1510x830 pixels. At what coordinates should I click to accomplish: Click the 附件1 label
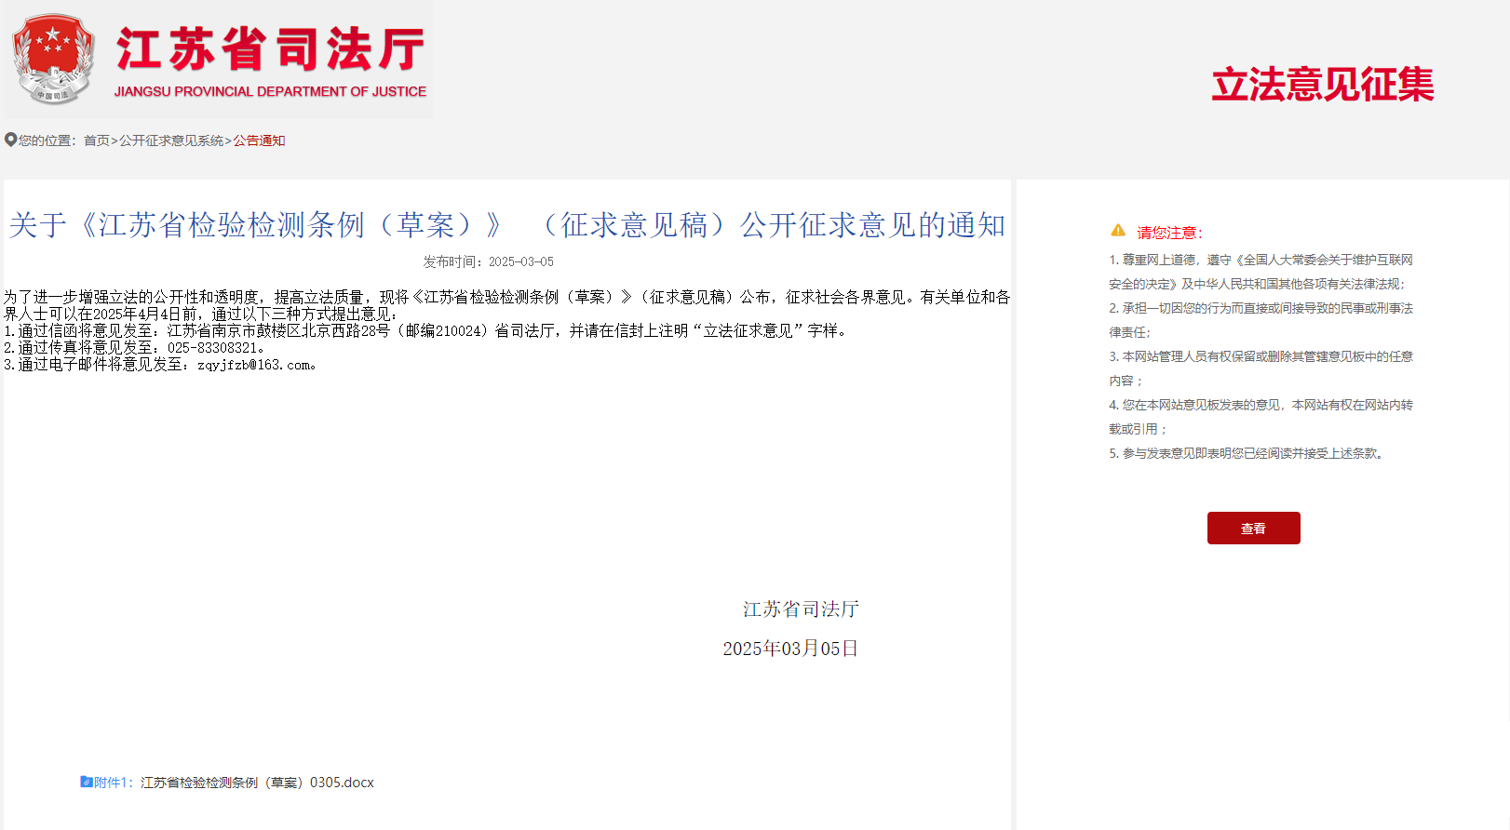114,783
